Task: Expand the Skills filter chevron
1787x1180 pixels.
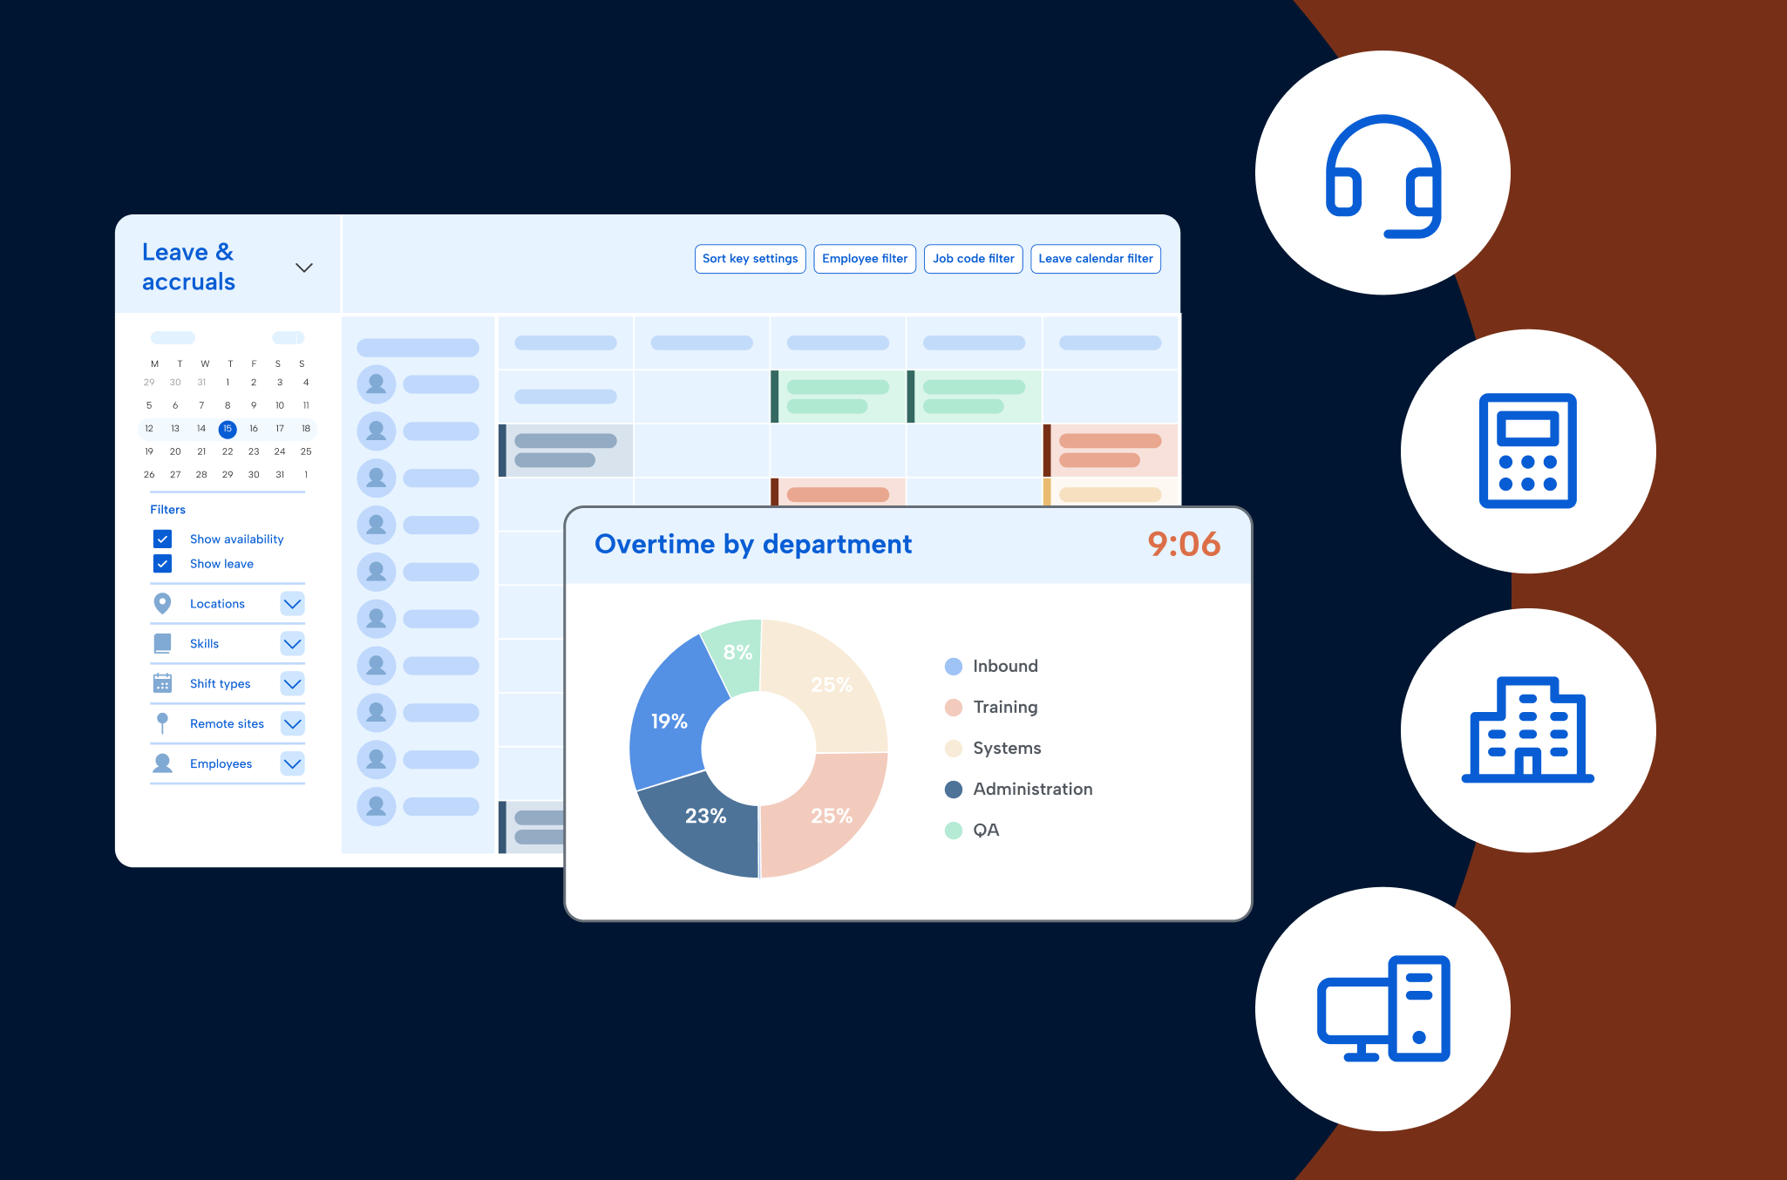Action: (x=293, y=643)
